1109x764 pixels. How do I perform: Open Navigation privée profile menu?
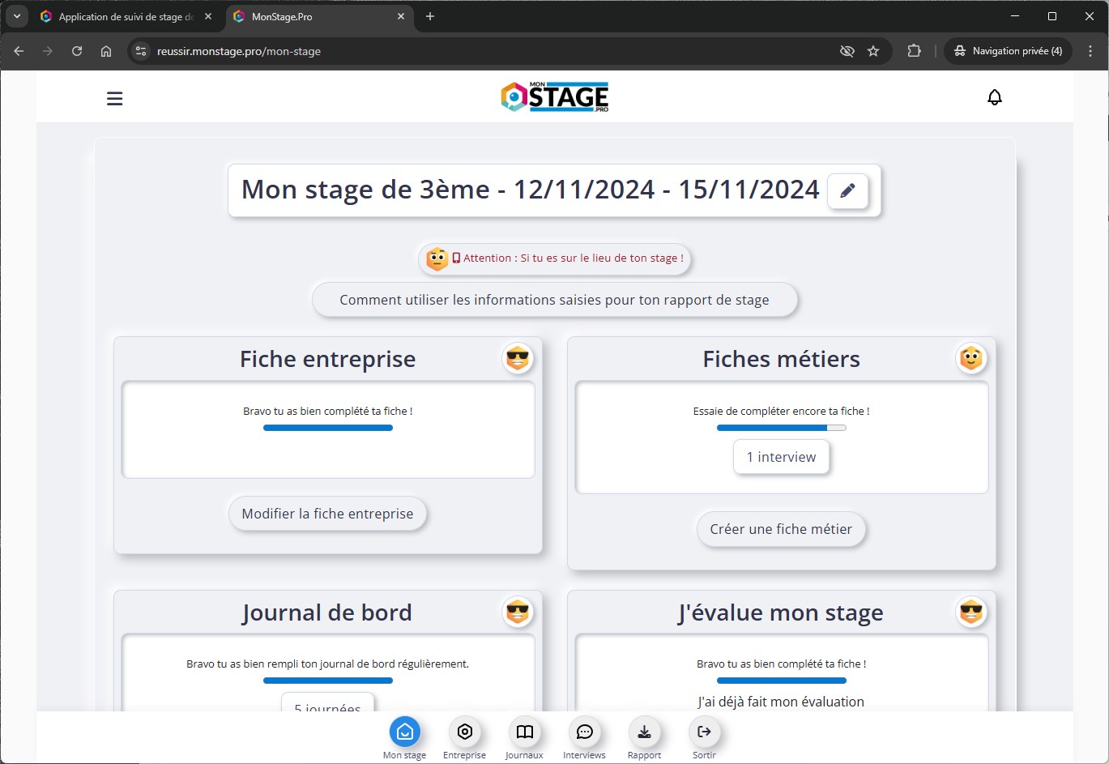pyautogui.click(x=1008, y=51)
